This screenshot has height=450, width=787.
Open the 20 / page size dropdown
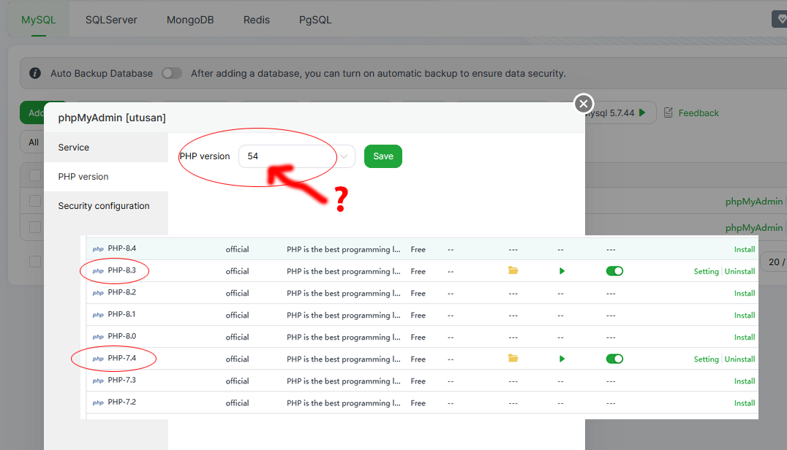click(x=775, y=262)
